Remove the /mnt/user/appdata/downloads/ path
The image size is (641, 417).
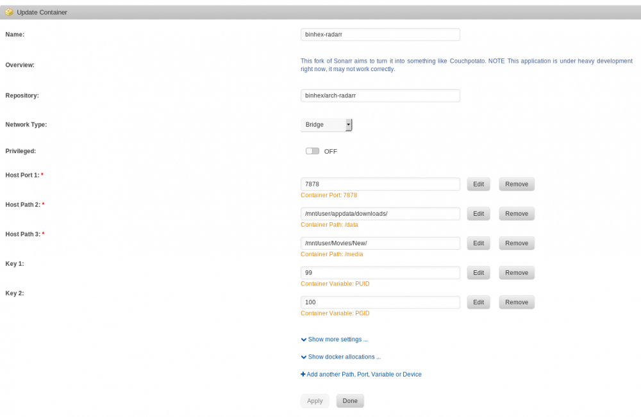click(x=516, y=213)
